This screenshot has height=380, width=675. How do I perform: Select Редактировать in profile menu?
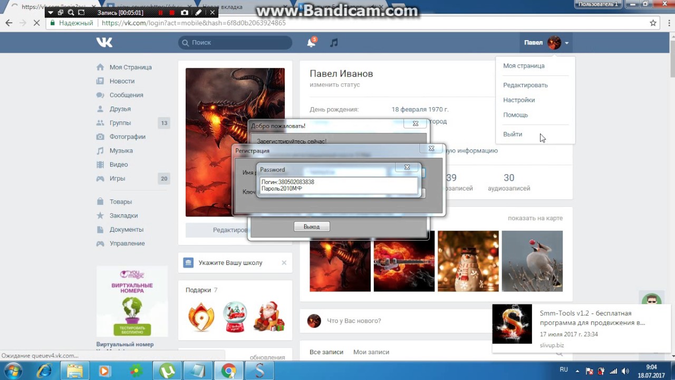(x=525, y=85)
